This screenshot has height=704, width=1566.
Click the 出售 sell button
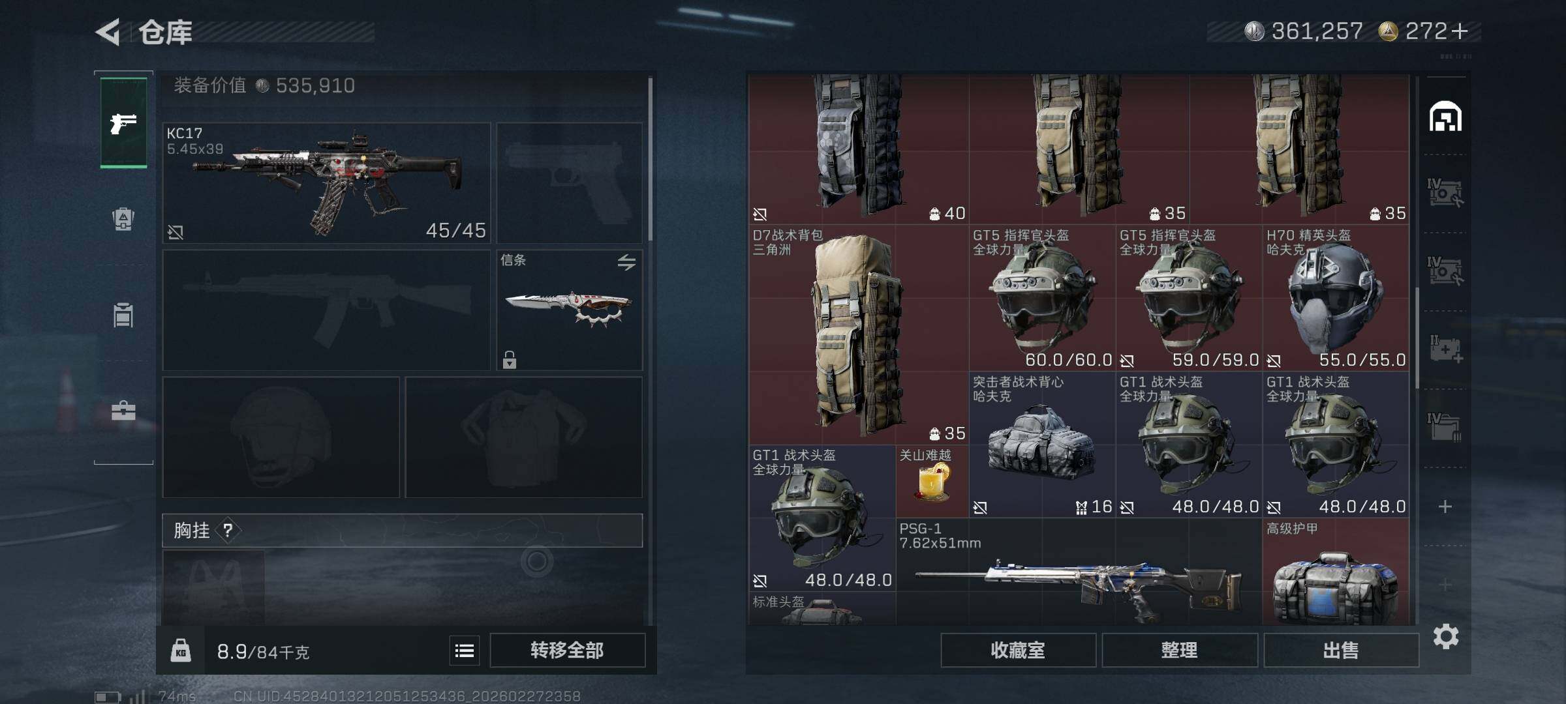pos(1341,650)
